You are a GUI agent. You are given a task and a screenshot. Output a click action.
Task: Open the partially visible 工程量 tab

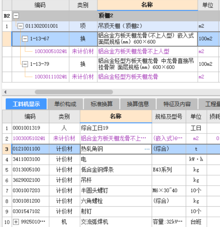(209, 104)
